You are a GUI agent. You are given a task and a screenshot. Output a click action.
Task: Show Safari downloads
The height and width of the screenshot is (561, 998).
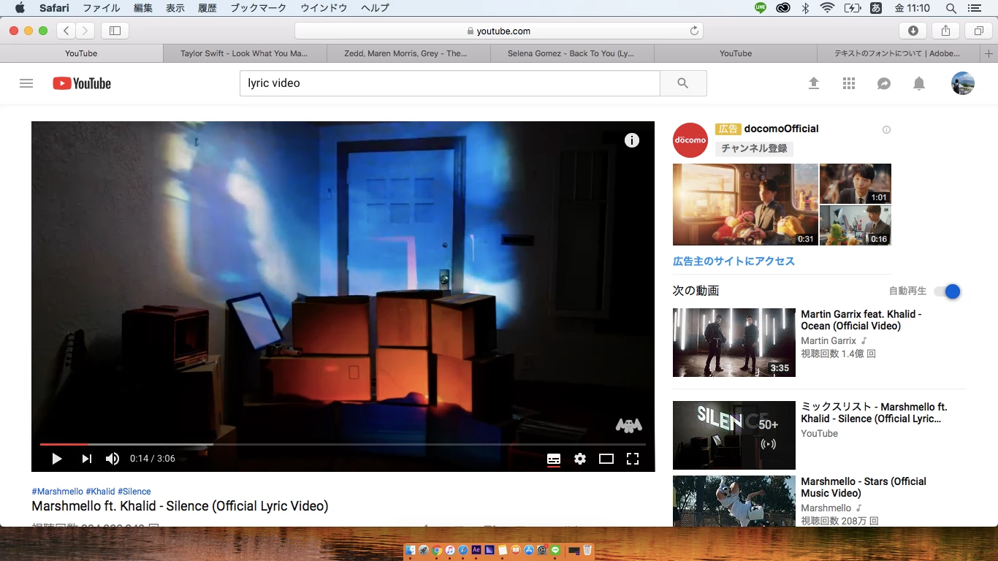913,31
